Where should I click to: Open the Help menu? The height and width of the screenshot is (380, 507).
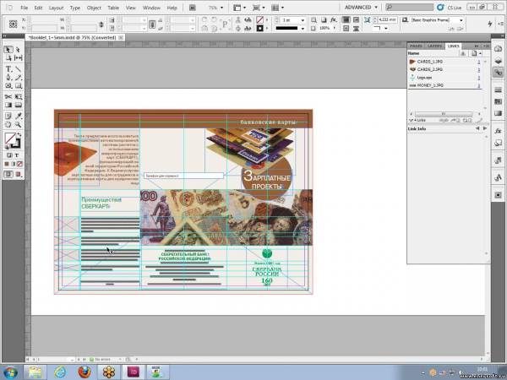(x=172, y=8)
